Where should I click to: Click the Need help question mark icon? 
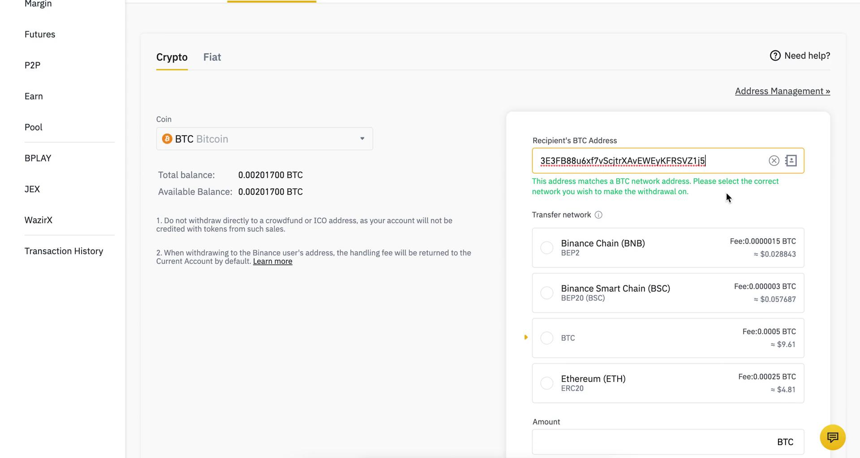(775, 55)
